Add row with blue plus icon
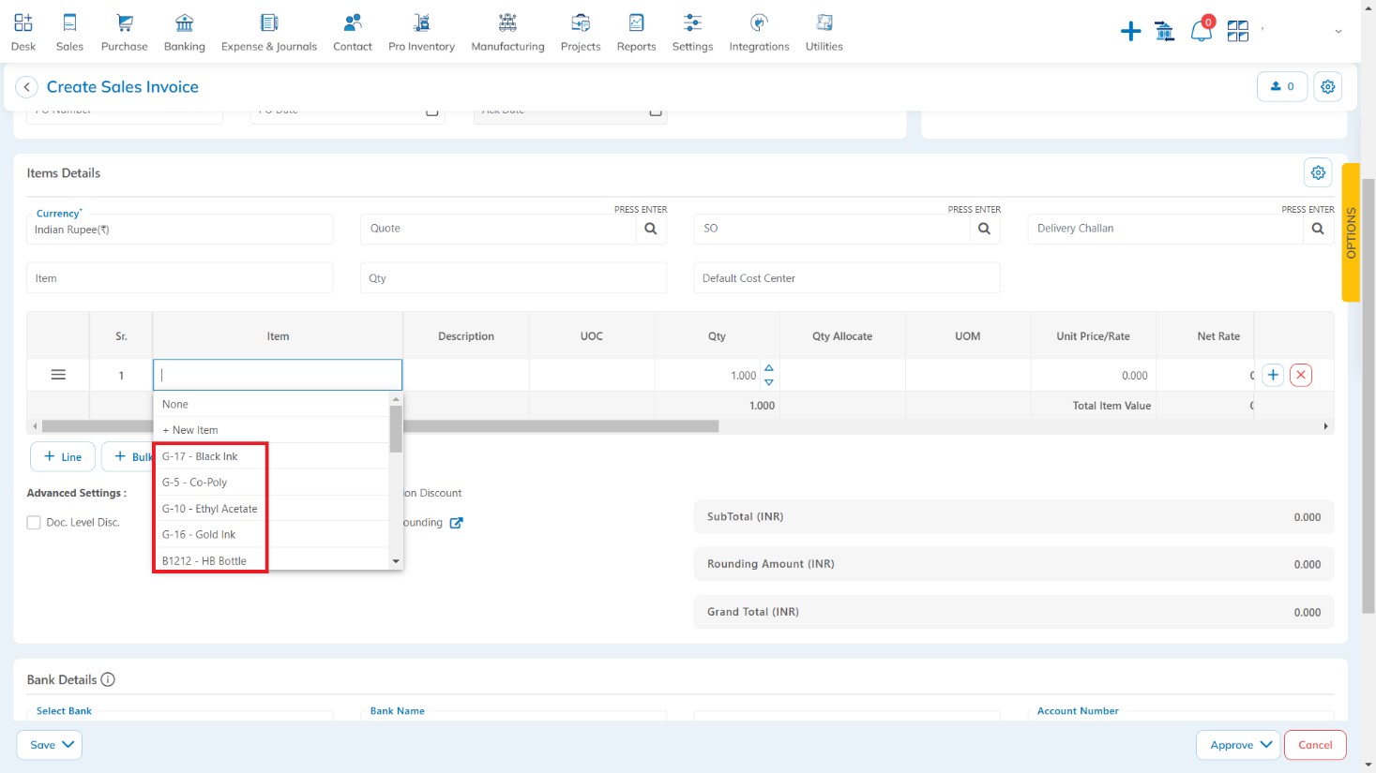The height and width of the screenshot is (773, 1376). click(x=1273, y=375)
